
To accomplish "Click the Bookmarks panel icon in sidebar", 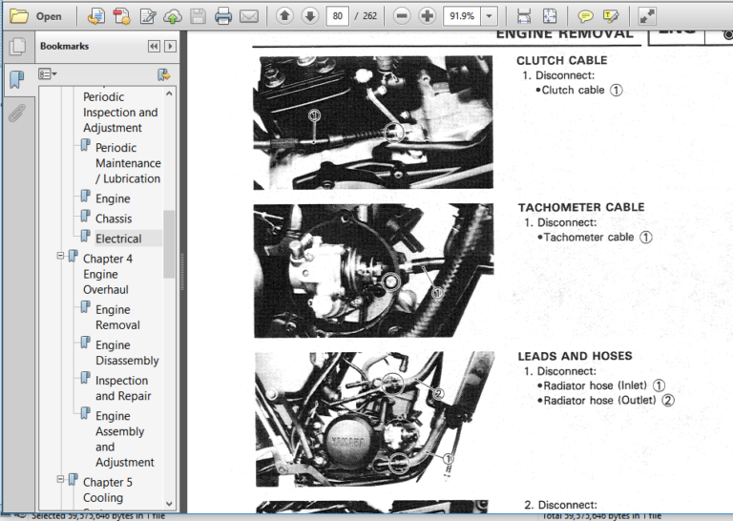I will tap(17, 79).
